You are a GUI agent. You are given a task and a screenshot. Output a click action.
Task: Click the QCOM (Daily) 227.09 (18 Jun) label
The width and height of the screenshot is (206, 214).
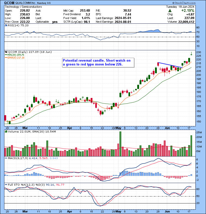pyautogui.click(x=30, y=52)
